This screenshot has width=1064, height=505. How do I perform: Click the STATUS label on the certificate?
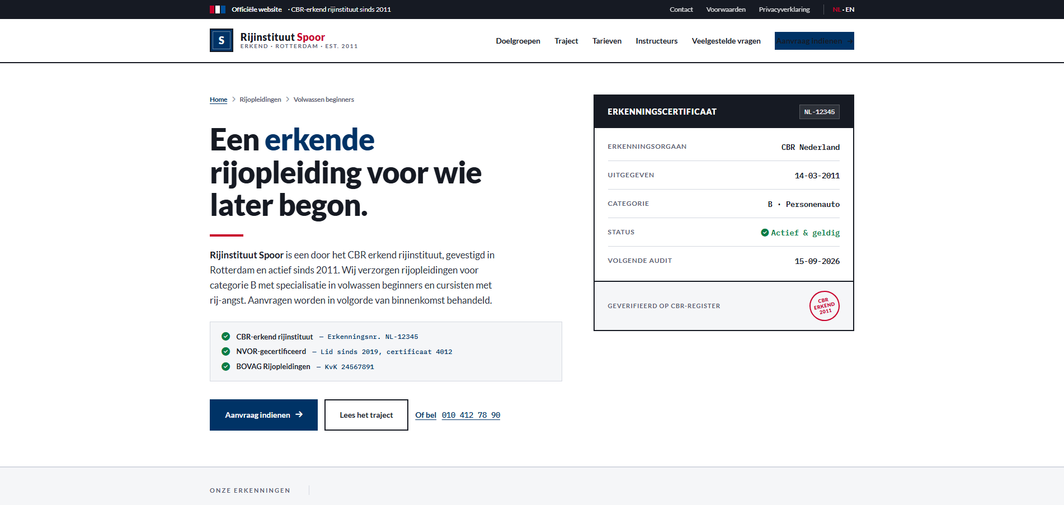click(621, 232)
